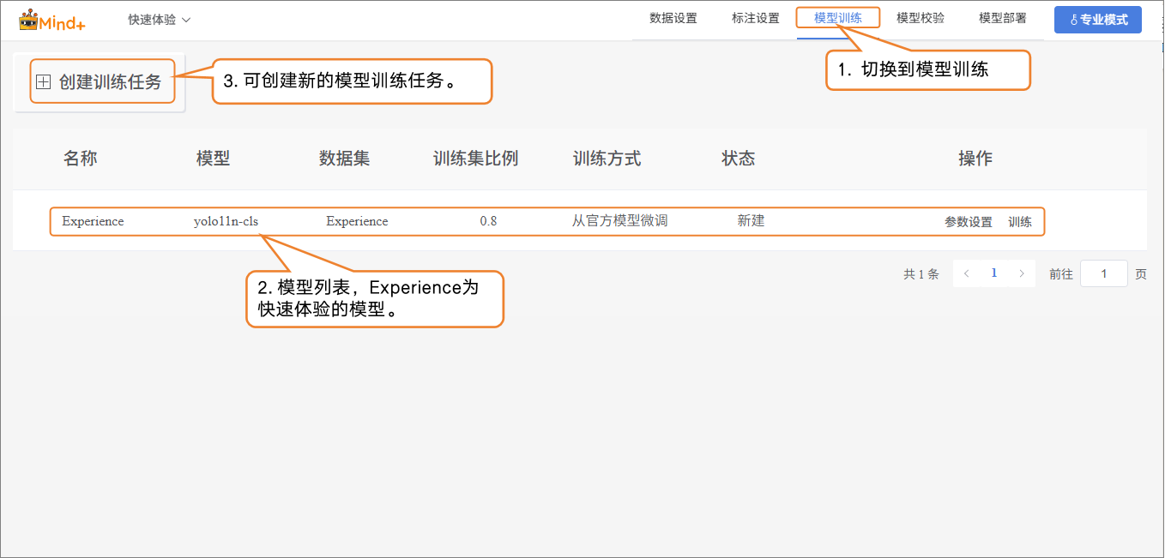Click the Experience dataset cell
The height and width of the screenshot is (558, 1165).
click(x=357, y=221)
